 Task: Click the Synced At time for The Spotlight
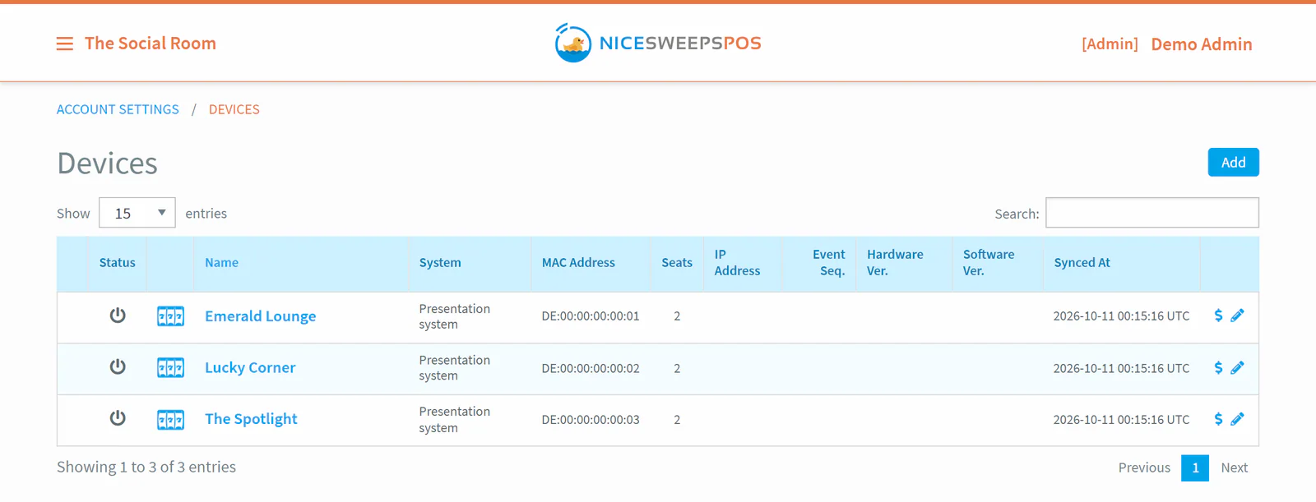[x=1121, y=420]
